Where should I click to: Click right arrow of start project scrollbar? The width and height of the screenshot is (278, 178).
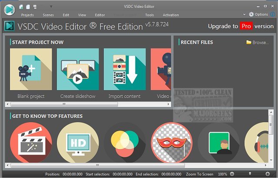click(x=169, y=104)
